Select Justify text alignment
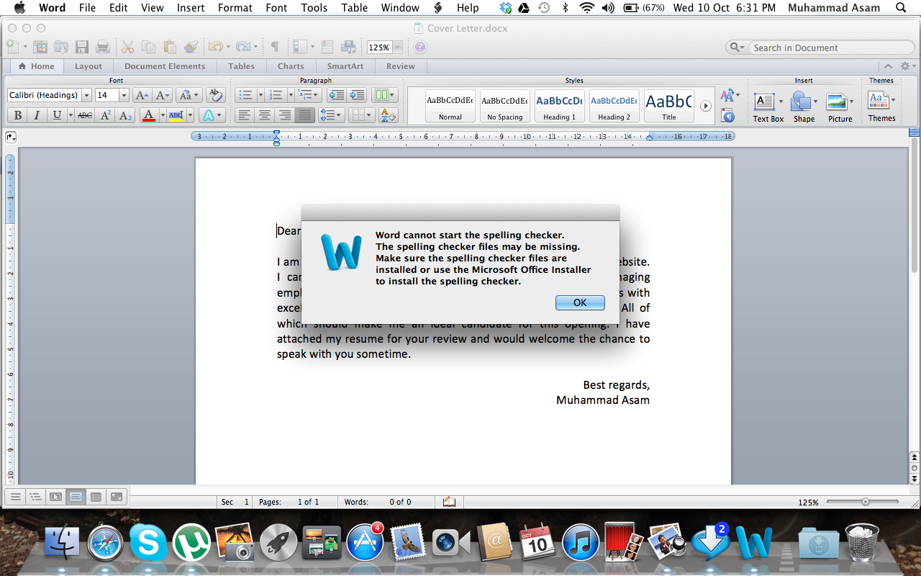This screenshot has width=921, height=576. 305,115
